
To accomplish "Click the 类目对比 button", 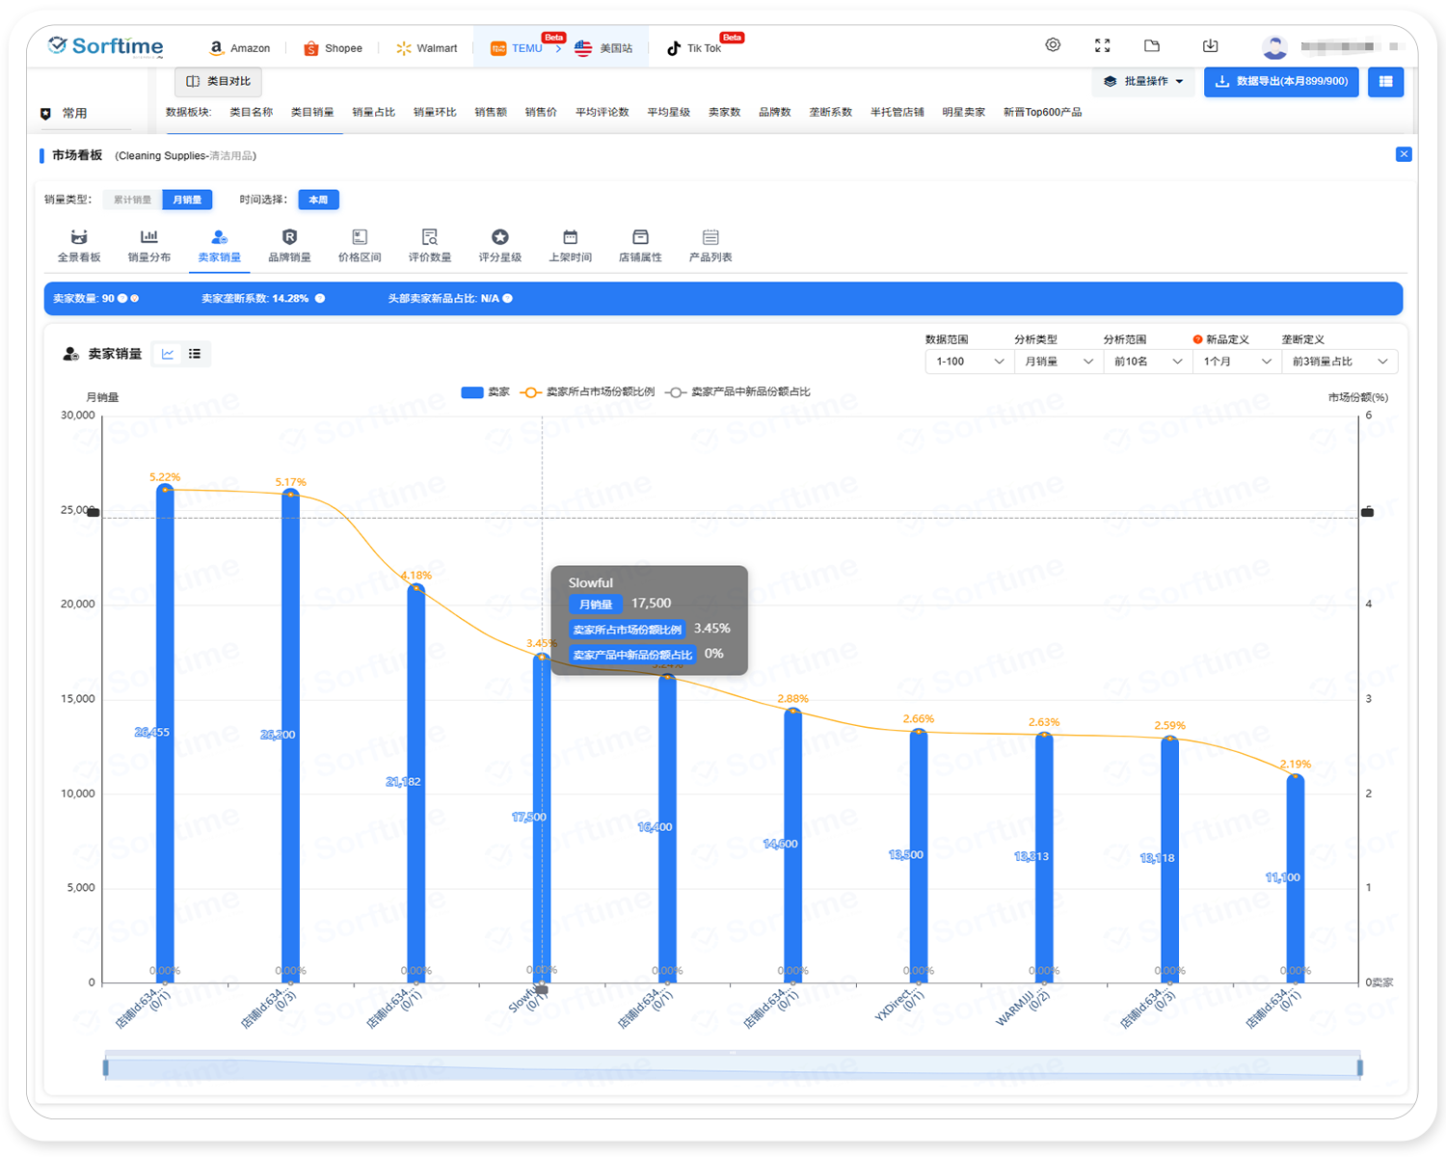I will pos(219,82).
